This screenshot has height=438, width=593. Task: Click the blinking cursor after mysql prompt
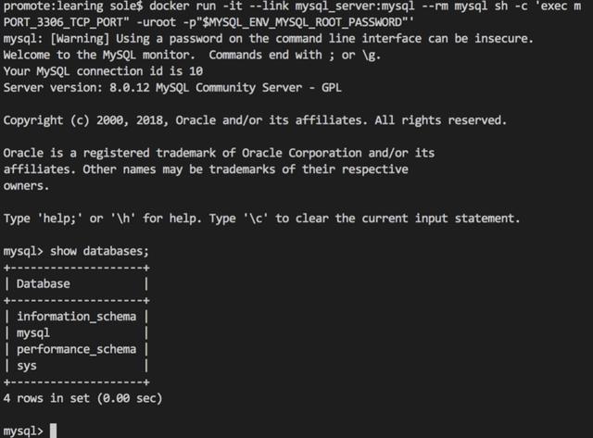(x=54, y=431)
